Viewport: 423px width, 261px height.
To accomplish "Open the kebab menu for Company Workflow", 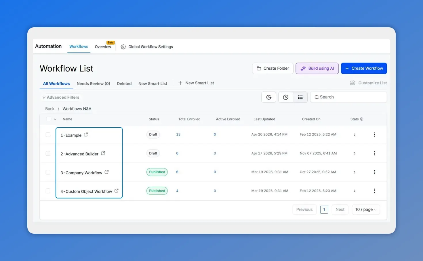I will [374, 172].
